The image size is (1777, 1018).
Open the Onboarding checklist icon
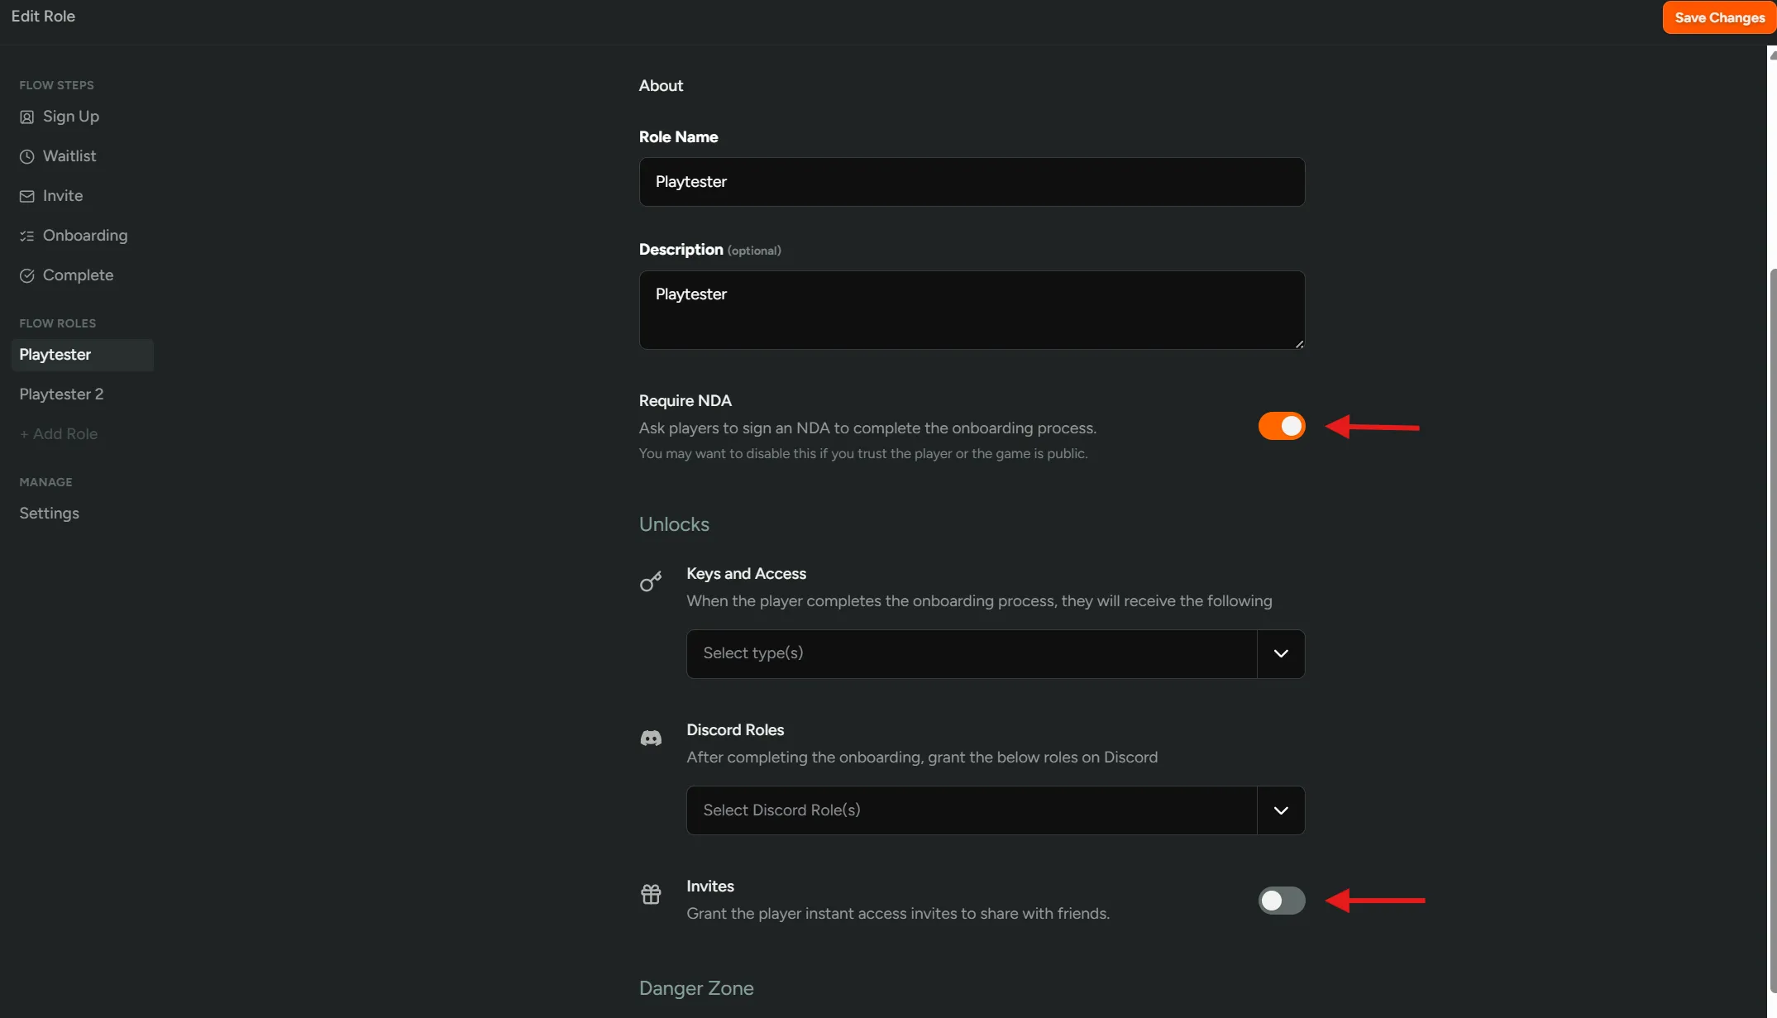pyautogui.click(x=26, y=236)
